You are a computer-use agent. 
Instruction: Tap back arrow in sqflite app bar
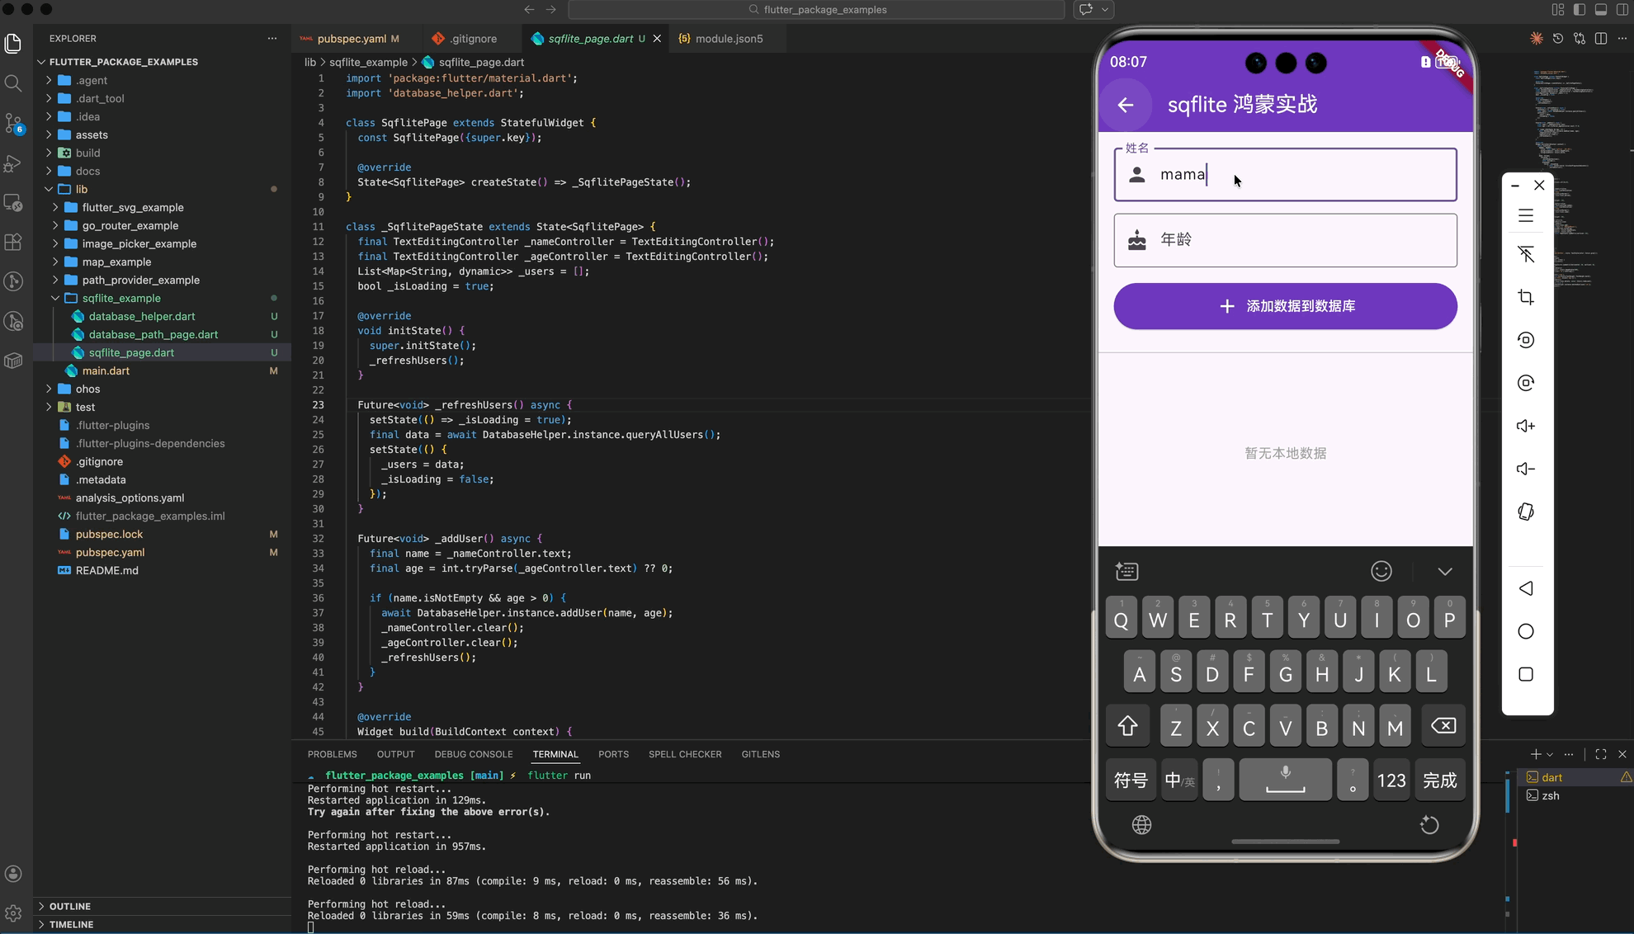tap(1126, 105)
